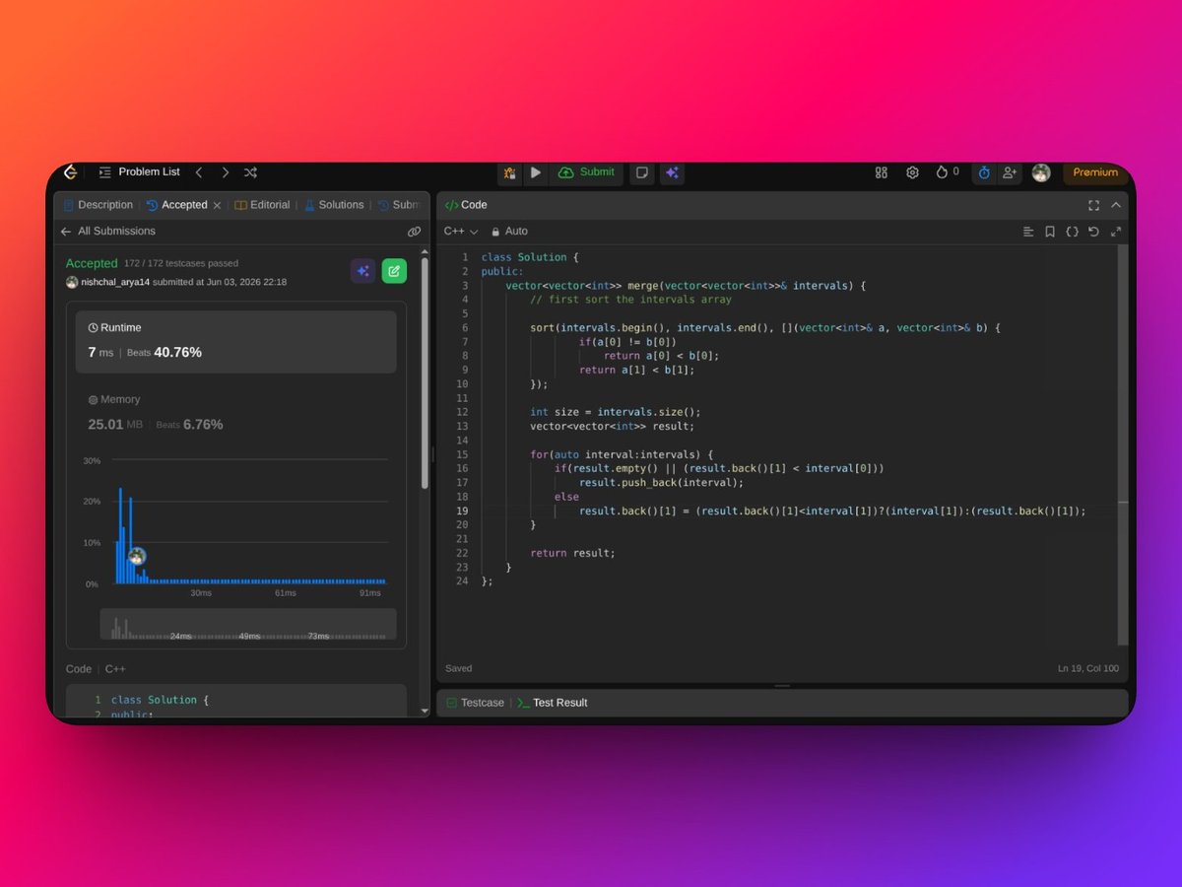Open the AI sparkle icon in top bar

[672, 172]
